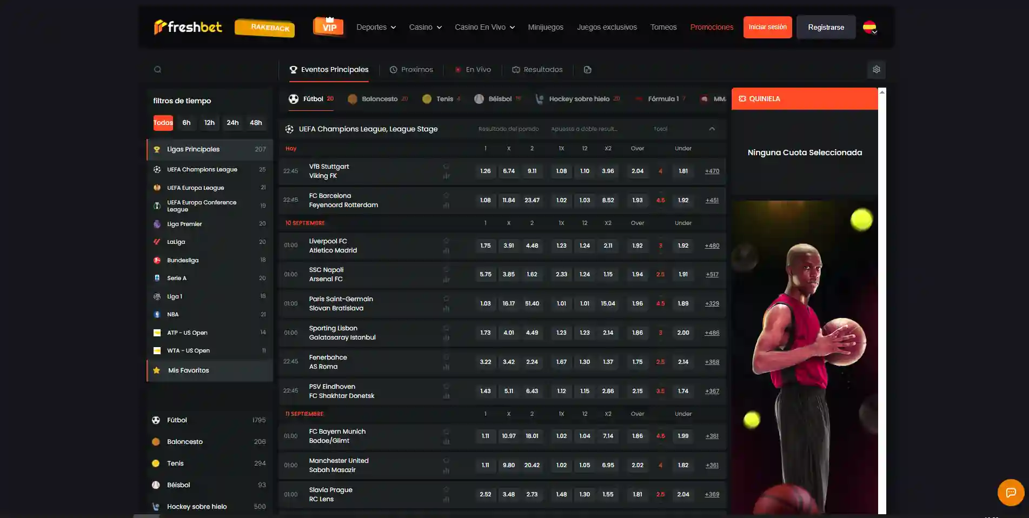Image resolution: width=1029 pixels, height=518 pixels.
Task: Select the Hockey sobre hielo icon in the sports strip
Action: (x=539, y=99)
